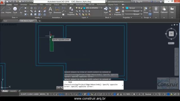Toggle MODEL space button in status bar

(42, 94)
